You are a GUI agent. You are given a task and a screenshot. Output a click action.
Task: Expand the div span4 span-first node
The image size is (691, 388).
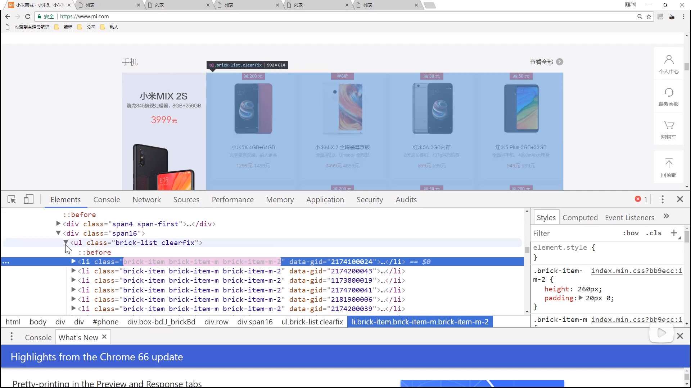click(x=58, y=223)
